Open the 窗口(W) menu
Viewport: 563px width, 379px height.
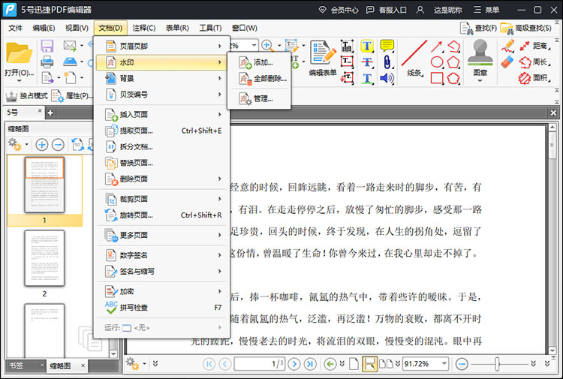pos(244,28)
